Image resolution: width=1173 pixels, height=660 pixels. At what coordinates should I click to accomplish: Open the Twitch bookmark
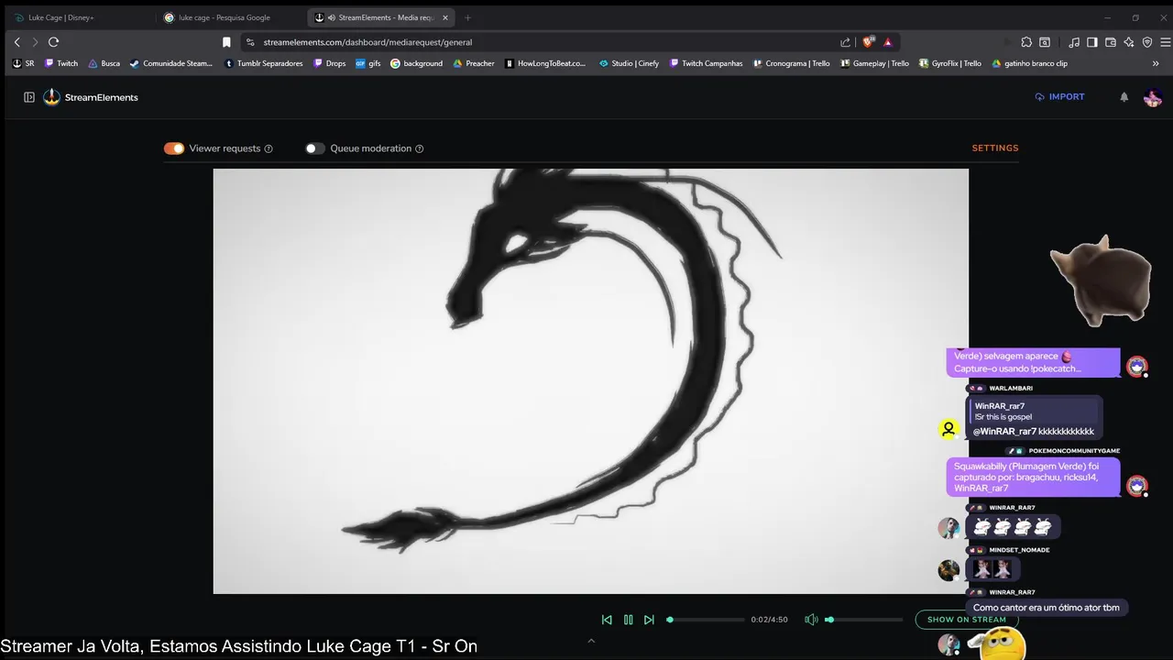point(61,63)
